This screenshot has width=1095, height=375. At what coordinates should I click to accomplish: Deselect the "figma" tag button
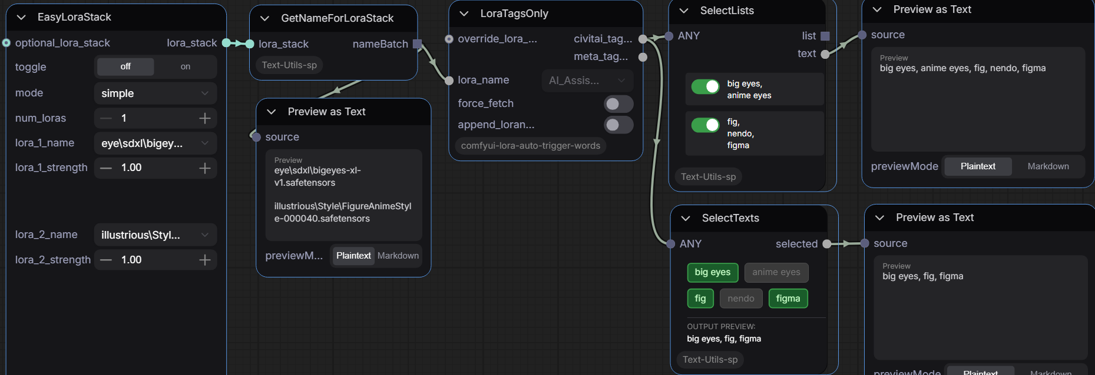(788, 299)
